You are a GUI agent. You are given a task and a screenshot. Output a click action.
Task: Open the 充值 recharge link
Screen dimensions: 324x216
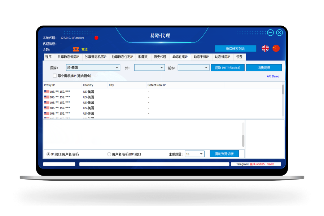tap(84, 49)
